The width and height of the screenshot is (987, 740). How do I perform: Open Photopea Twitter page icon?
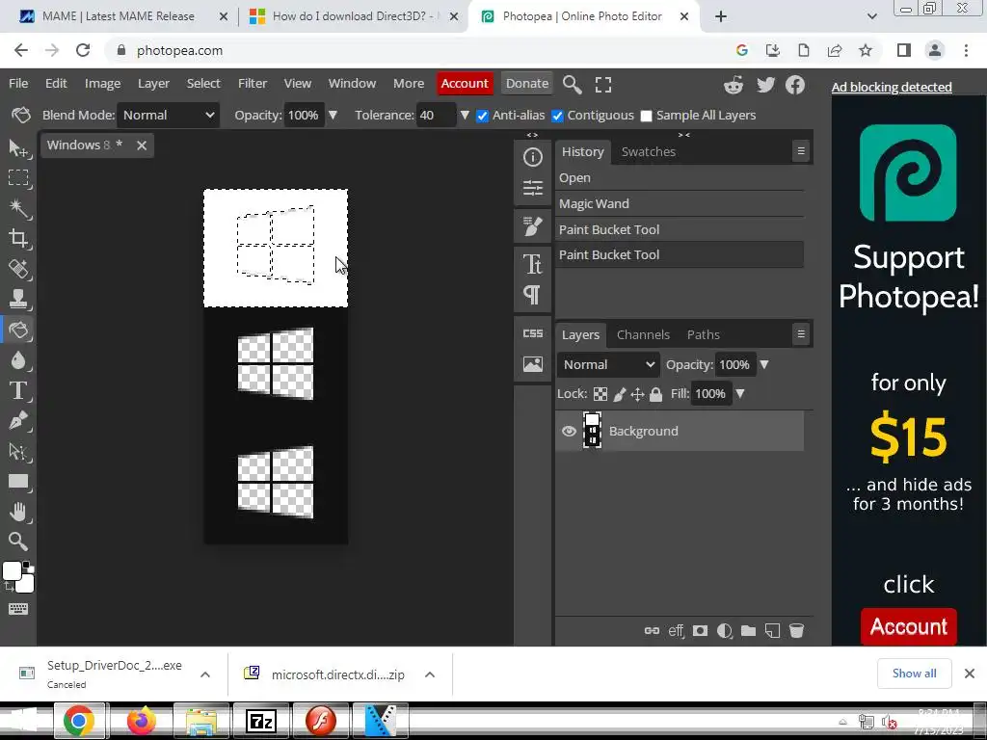click(x=765, y=85)
